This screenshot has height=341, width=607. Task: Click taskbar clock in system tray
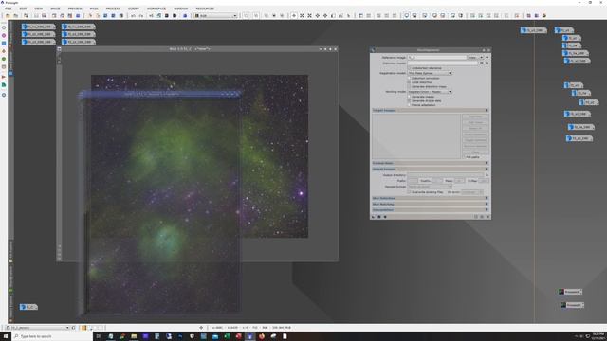tap(598, 336)
